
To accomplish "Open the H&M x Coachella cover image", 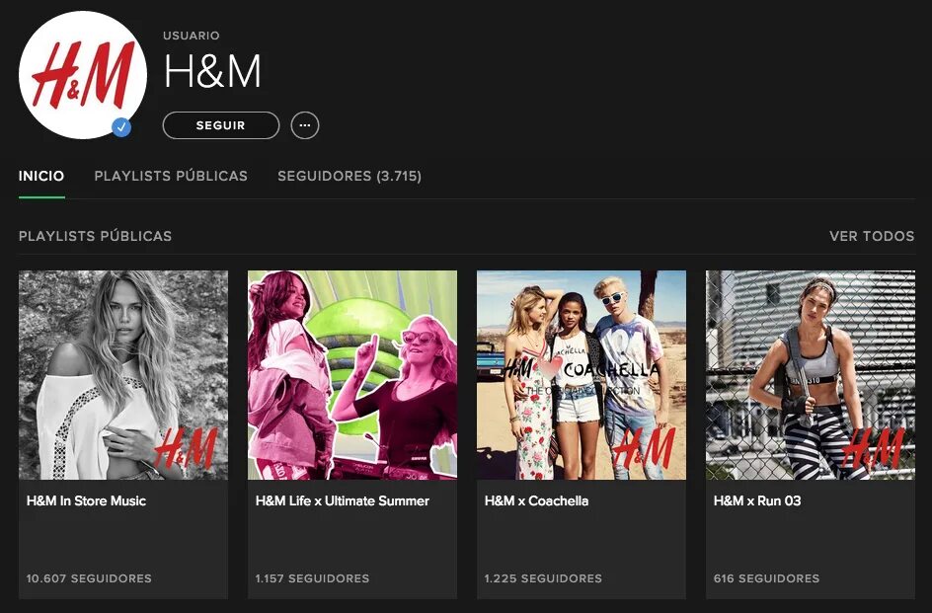I will tap(582, 375).
